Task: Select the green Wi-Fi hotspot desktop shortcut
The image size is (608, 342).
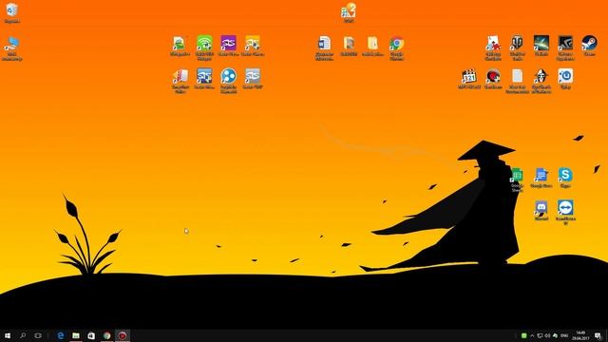Action: click(x=204, y=47)
